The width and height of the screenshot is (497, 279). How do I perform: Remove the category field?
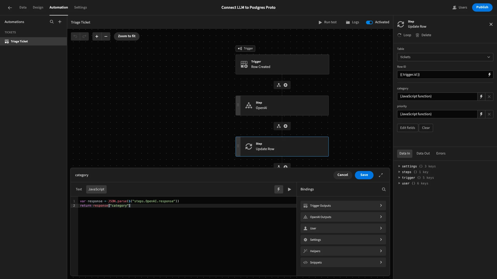(489, 97)
